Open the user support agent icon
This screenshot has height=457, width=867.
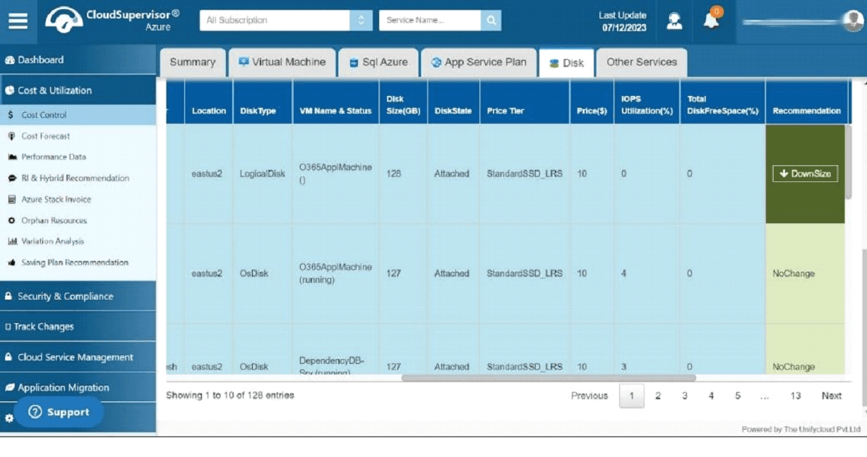pyautogui.click(x=674, y=21)
